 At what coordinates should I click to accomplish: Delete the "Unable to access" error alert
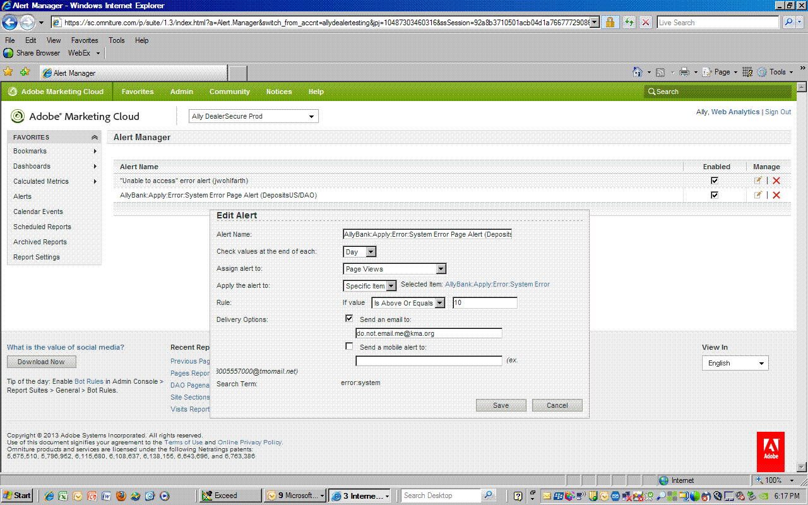point(776,181)
